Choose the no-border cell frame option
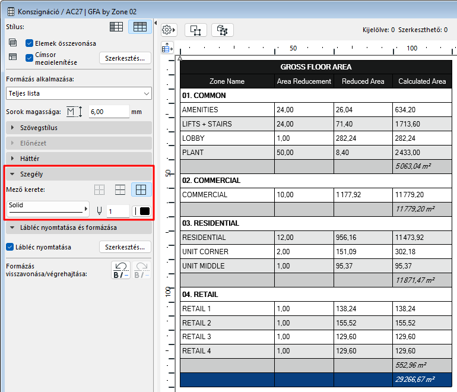The image size is (457, 392). (x=99, y=190)
